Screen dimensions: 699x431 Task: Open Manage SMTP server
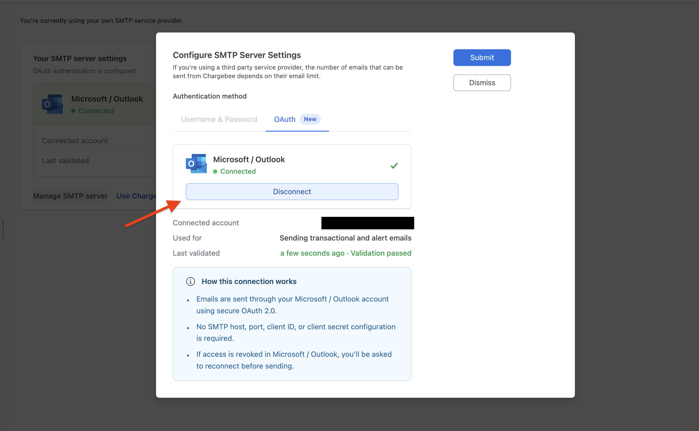(x=70, y=196)
